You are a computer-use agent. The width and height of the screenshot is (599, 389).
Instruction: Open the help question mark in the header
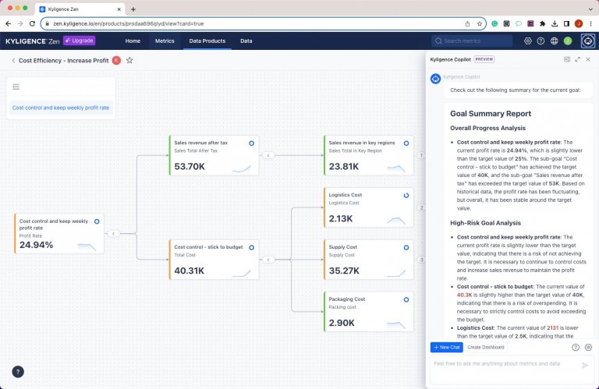coord(541,41)
